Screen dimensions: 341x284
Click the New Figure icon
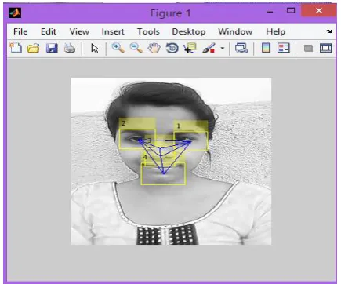[16, 48]
